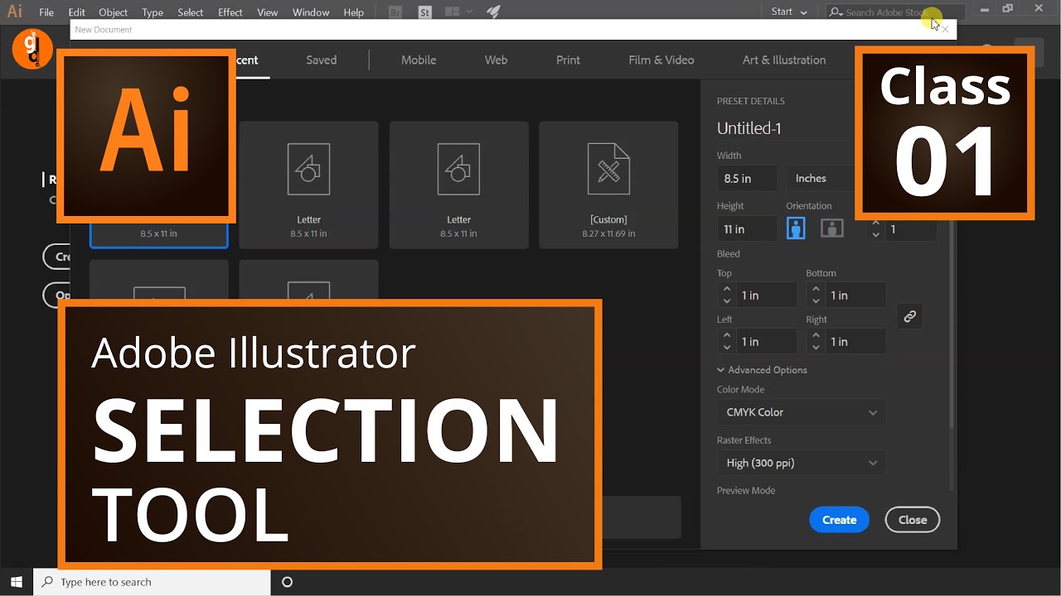Select the Letter preset next to [Custom]

pos(459,185)
